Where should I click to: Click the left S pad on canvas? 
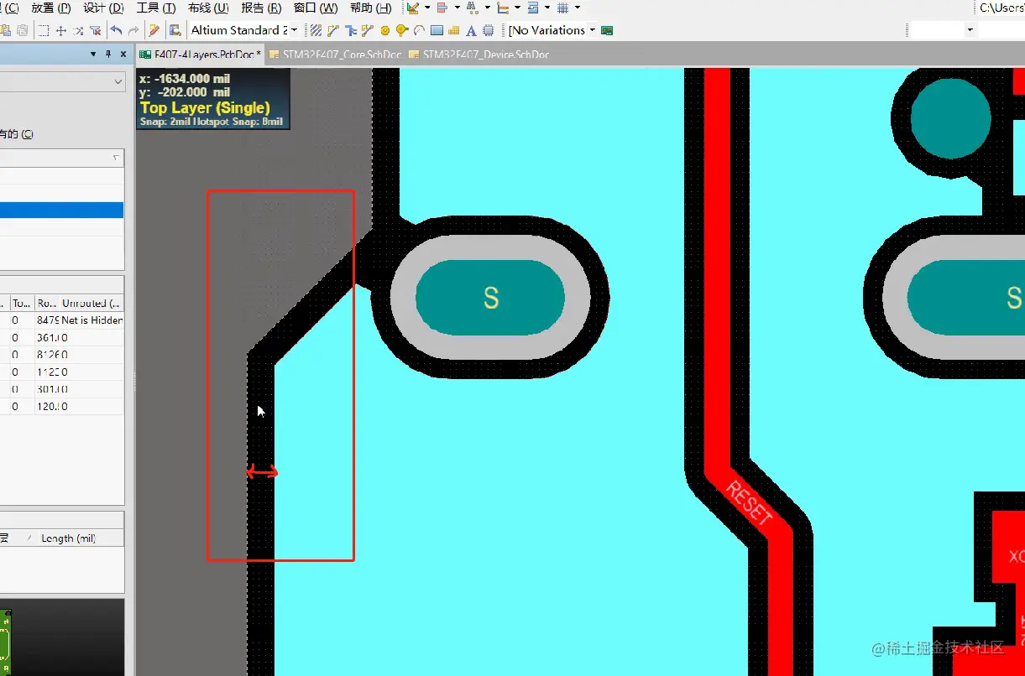[490, 298]
